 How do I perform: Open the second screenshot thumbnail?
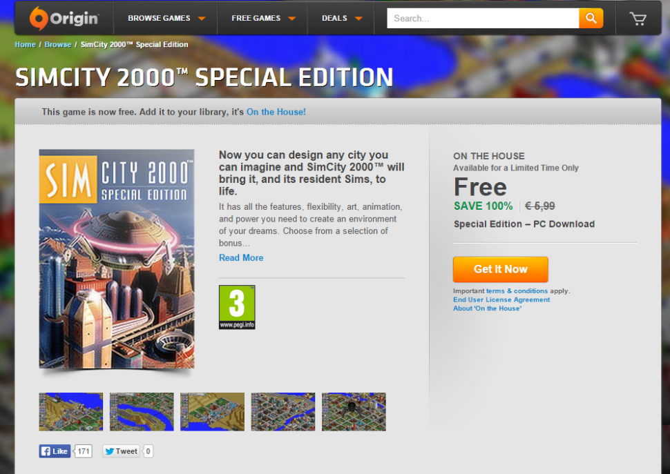coord(142,412)
